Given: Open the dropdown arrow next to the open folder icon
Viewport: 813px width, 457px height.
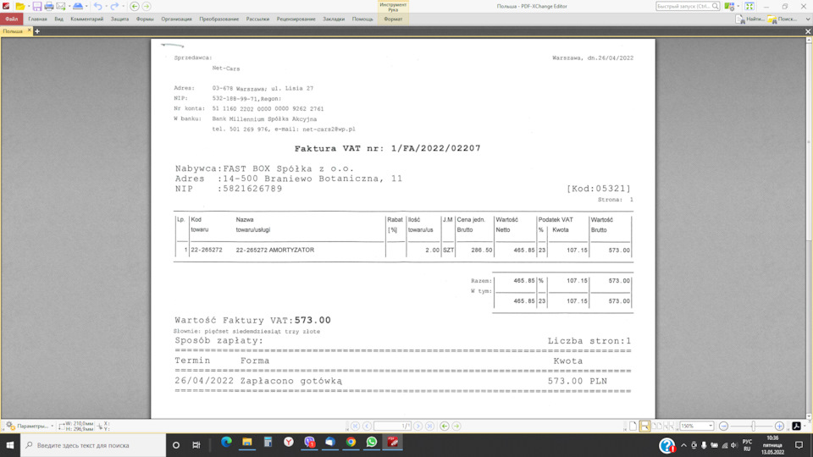Looking at the screenshot, I should (x=29, y=6).
